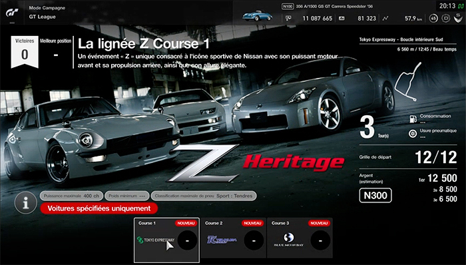Click Course 1 best result circle
The image size is (466, 265).
[187, 240]
